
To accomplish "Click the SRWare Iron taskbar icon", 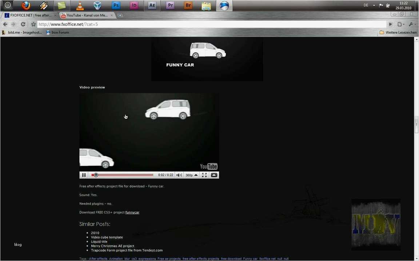I will pyautogui.click(x=224, y=5).
